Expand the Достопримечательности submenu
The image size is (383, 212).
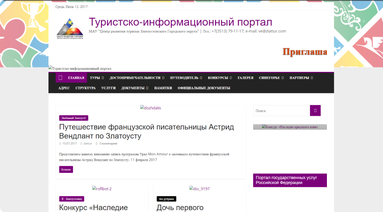coord(137,78)
